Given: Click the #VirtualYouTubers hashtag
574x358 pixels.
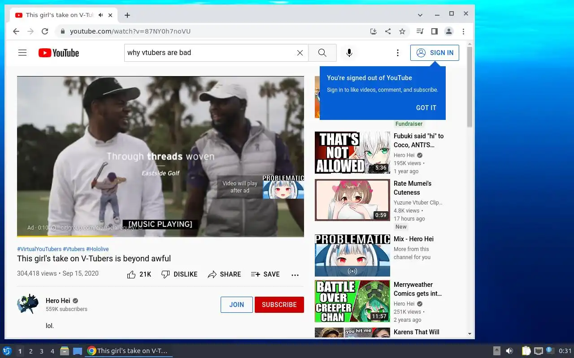Looking at the screenshot, I should point(39,249).
